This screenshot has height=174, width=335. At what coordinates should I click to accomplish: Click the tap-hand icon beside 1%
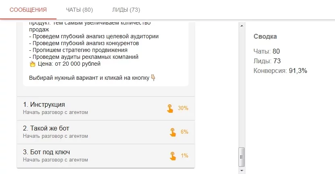pos(173,156)
